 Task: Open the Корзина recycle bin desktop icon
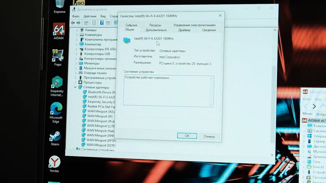tap(59, 7)
